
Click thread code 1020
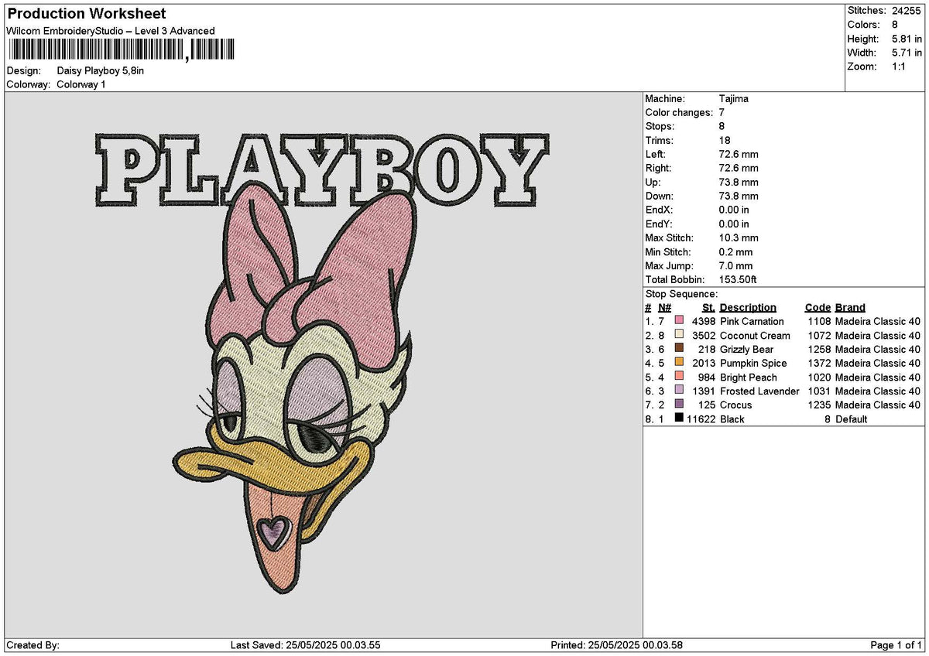[x=819, y=377]
